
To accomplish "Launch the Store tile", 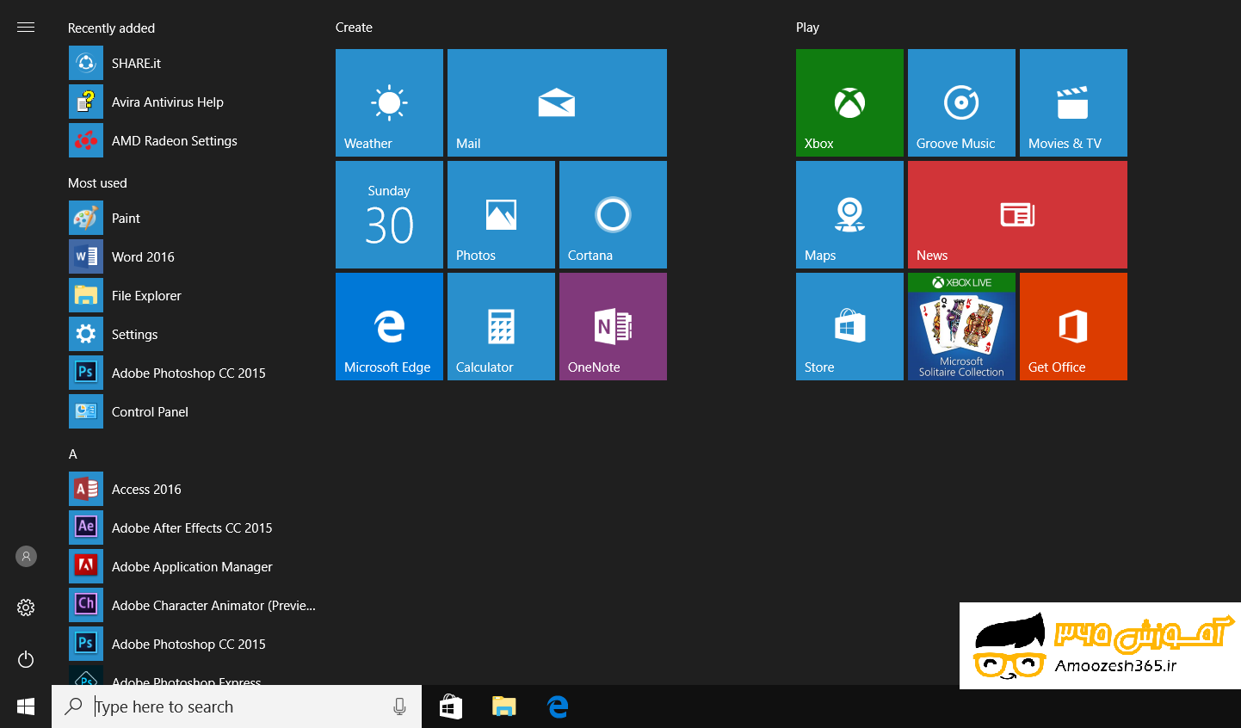I will (x=849, y=326).
